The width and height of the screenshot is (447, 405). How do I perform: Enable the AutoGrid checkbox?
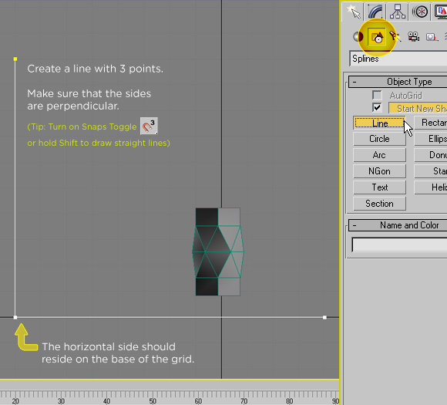pos(377,96)
